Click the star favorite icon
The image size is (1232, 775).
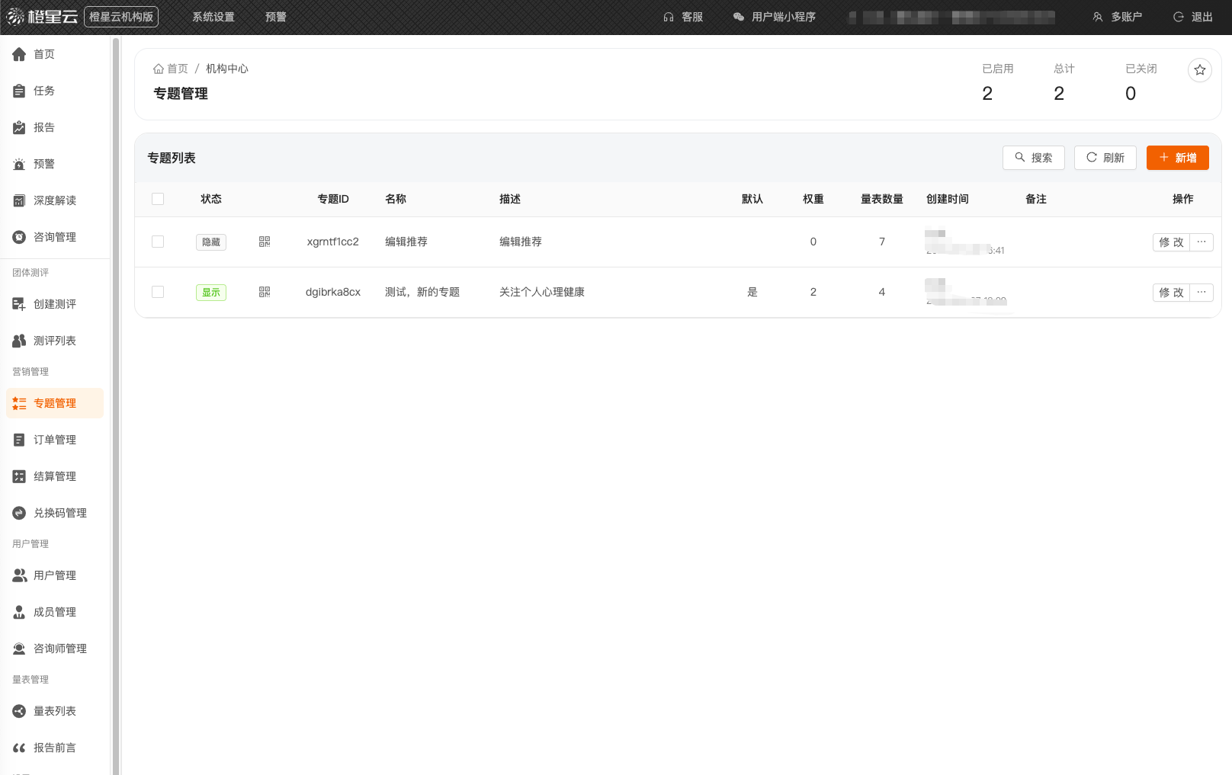point(1200,70)
